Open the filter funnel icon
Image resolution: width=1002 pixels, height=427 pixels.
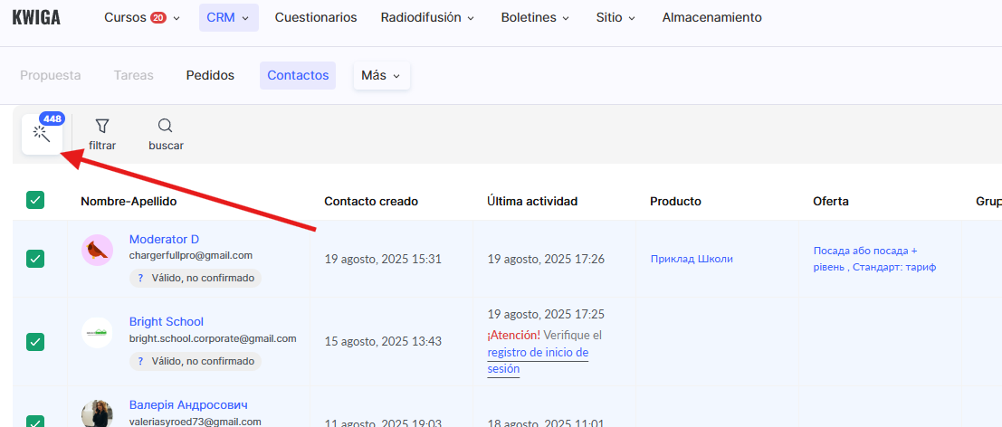[x=102, y=126]
